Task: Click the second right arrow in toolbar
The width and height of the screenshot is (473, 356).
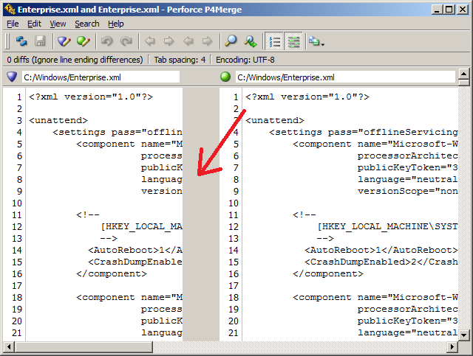Action: click(x=207, y=41)
